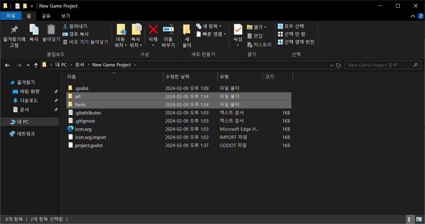Open help via the blue question mark
This screenshot has width=425, height=224.
click(x=421, y=16)
